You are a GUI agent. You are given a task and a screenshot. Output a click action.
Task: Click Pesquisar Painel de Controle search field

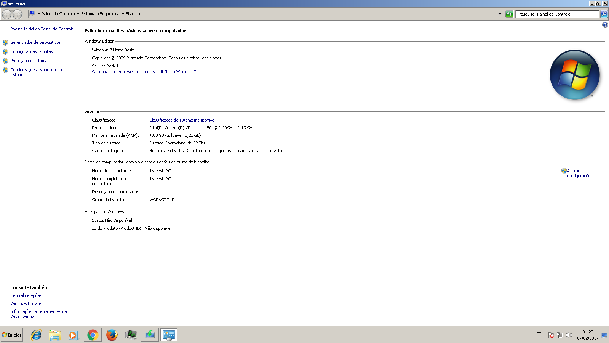(x=558, y=14)
